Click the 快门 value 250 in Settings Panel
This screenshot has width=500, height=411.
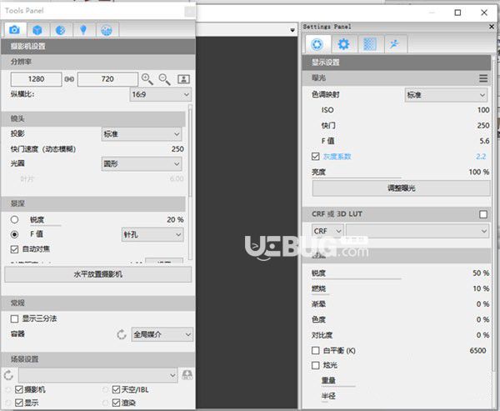[483, 125]
